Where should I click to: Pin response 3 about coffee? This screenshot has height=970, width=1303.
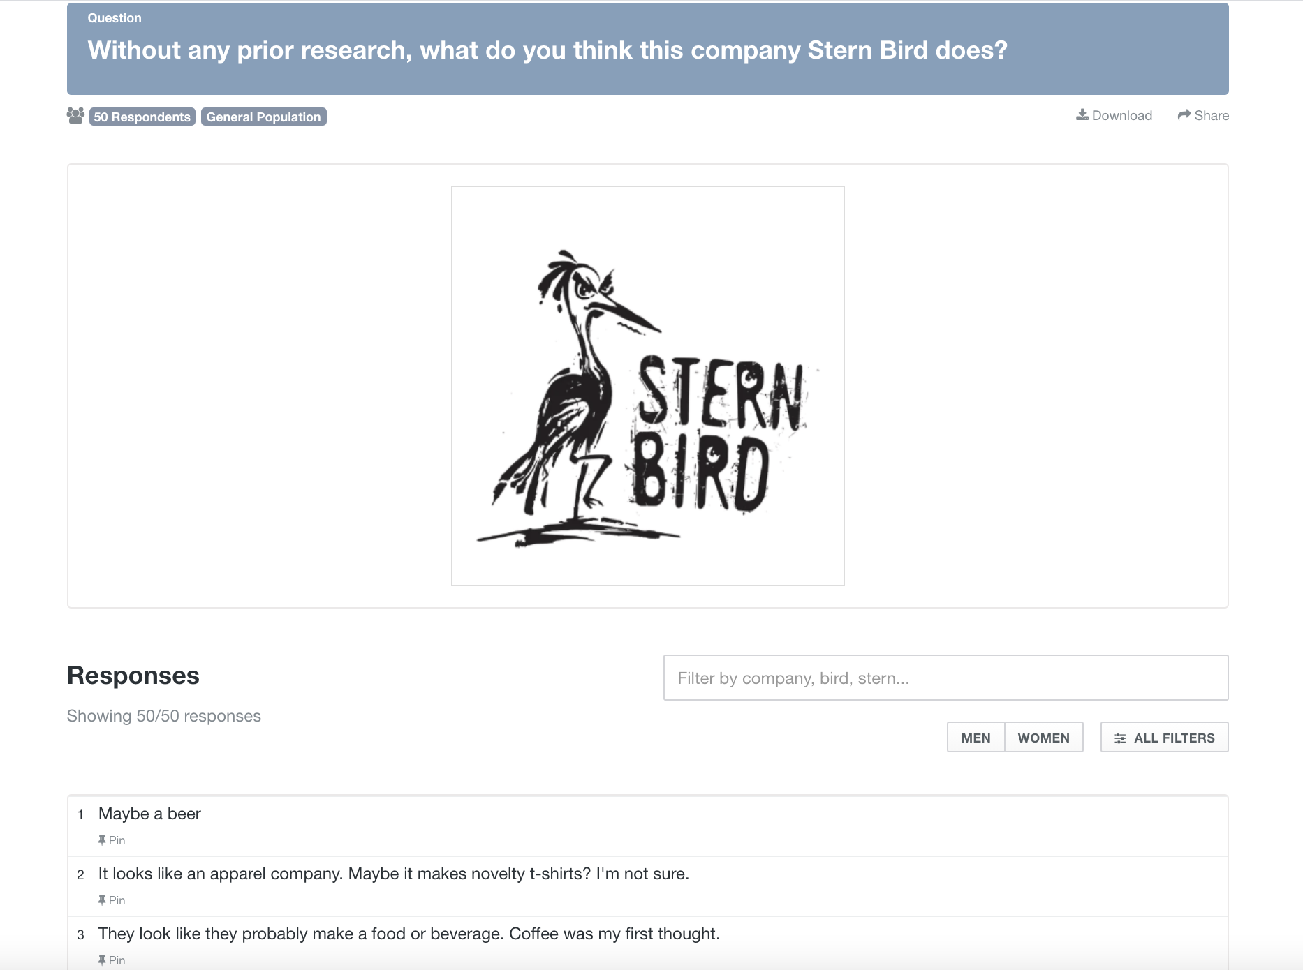(112, 960)
